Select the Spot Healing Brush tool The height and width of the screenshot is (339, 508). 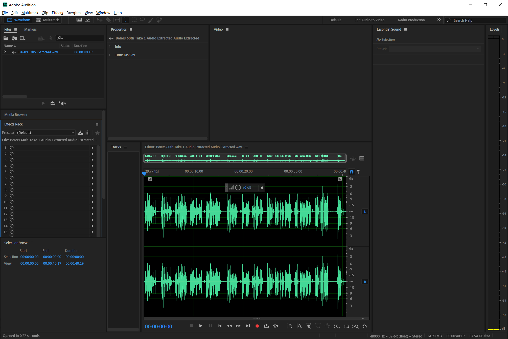pyautogui.click(x=159, y=20)
